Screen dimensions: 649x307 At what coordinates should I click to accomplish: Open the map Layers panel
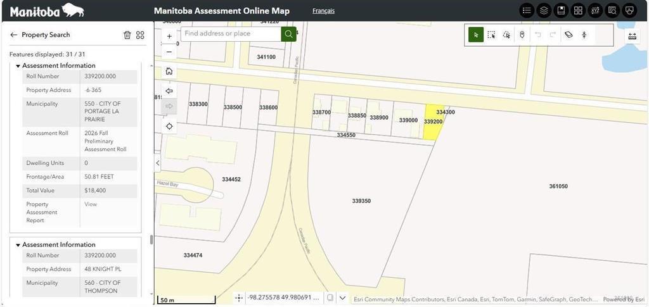(x=544, y=11)
